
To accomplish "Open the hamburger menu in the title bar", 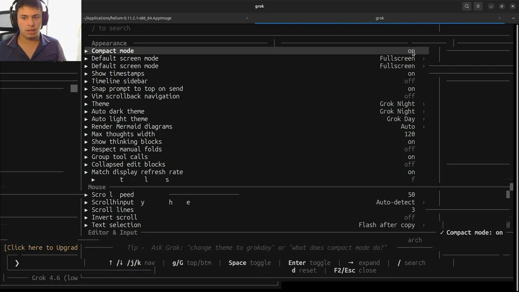I will [x=478, y=6].
